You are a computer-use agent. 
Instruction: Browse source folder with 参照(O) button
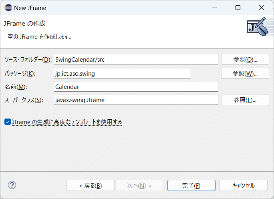[x=245, y=59]
